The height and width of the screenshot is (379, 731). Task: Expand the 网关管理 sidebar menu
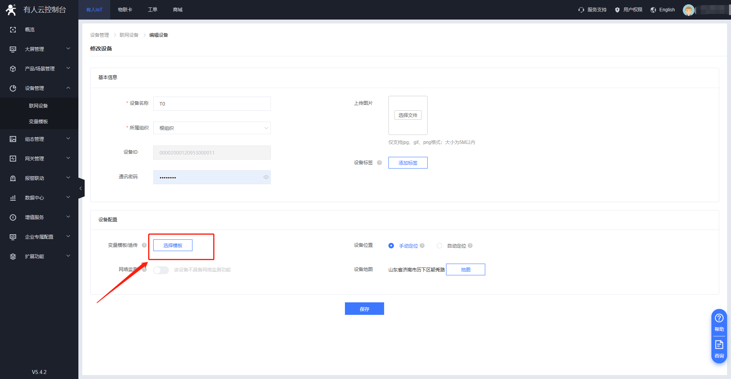(x=39, y=158)
